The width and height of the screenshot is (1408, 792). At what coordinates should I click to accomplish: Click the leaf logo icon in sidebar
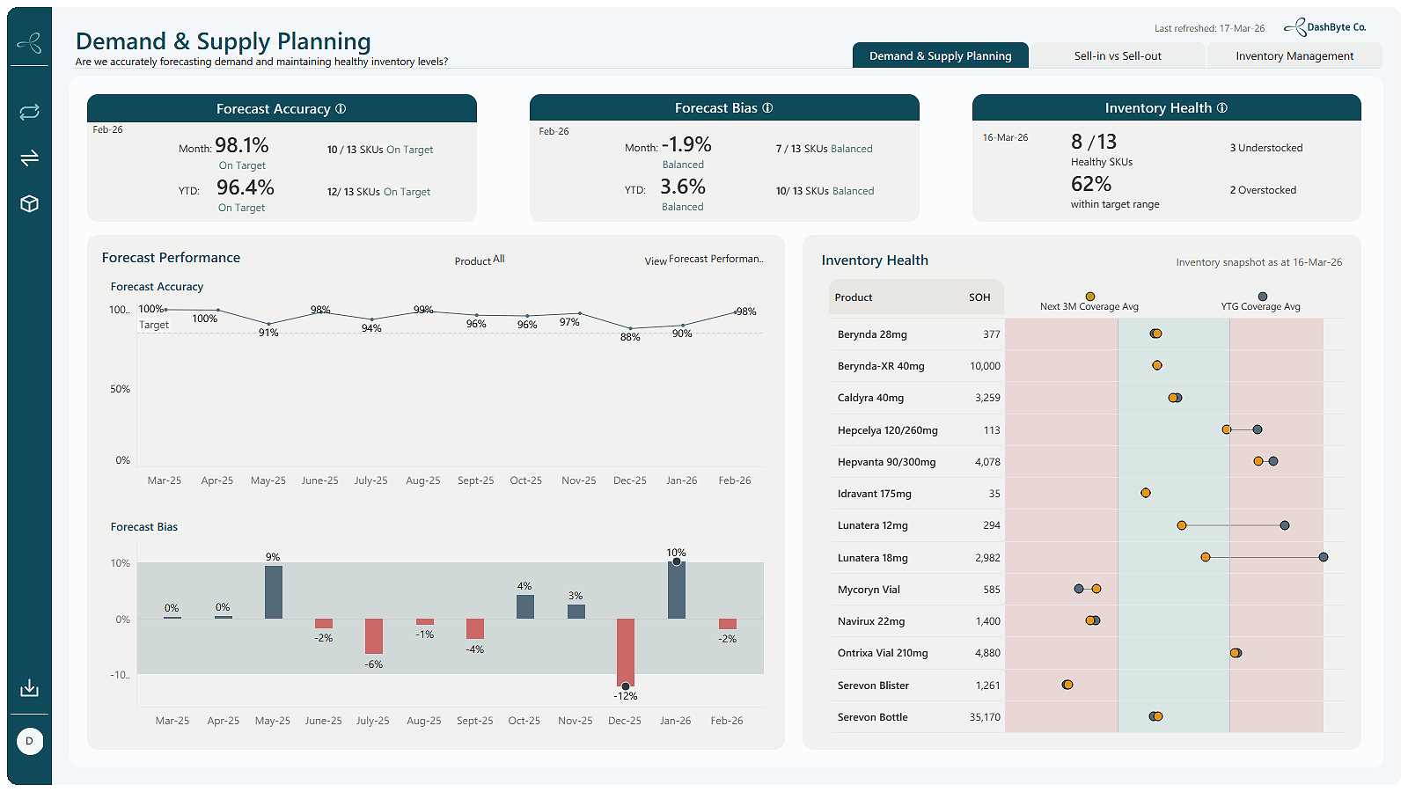pos(29,41)
